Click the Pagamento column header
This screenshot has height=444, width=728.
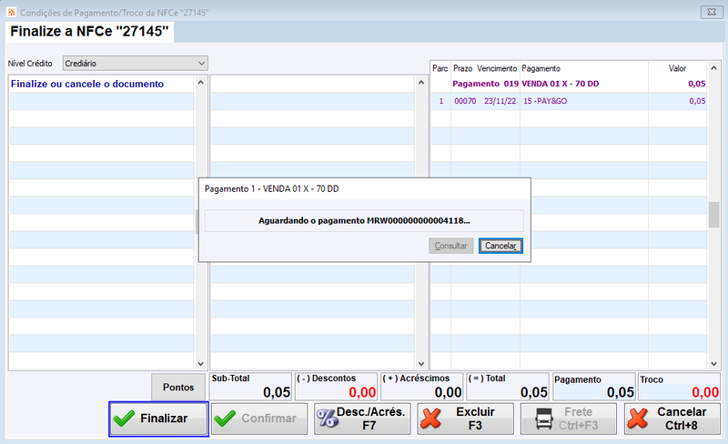click(541, 69)
